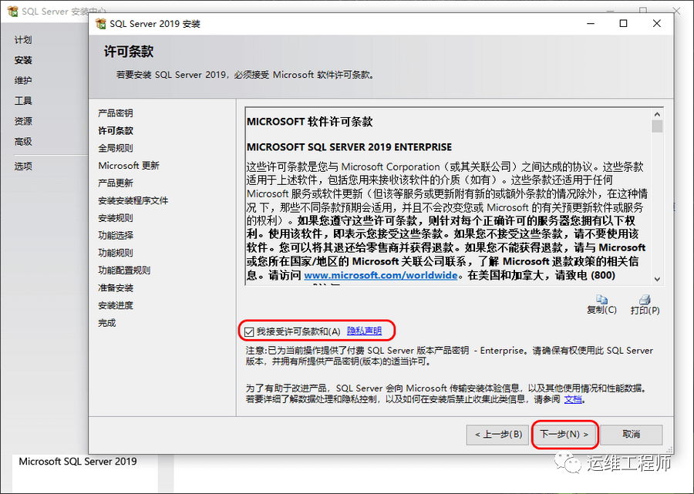
Task: Click SQL Server 2019 installer title bar icon
Action: coord(101,23)
